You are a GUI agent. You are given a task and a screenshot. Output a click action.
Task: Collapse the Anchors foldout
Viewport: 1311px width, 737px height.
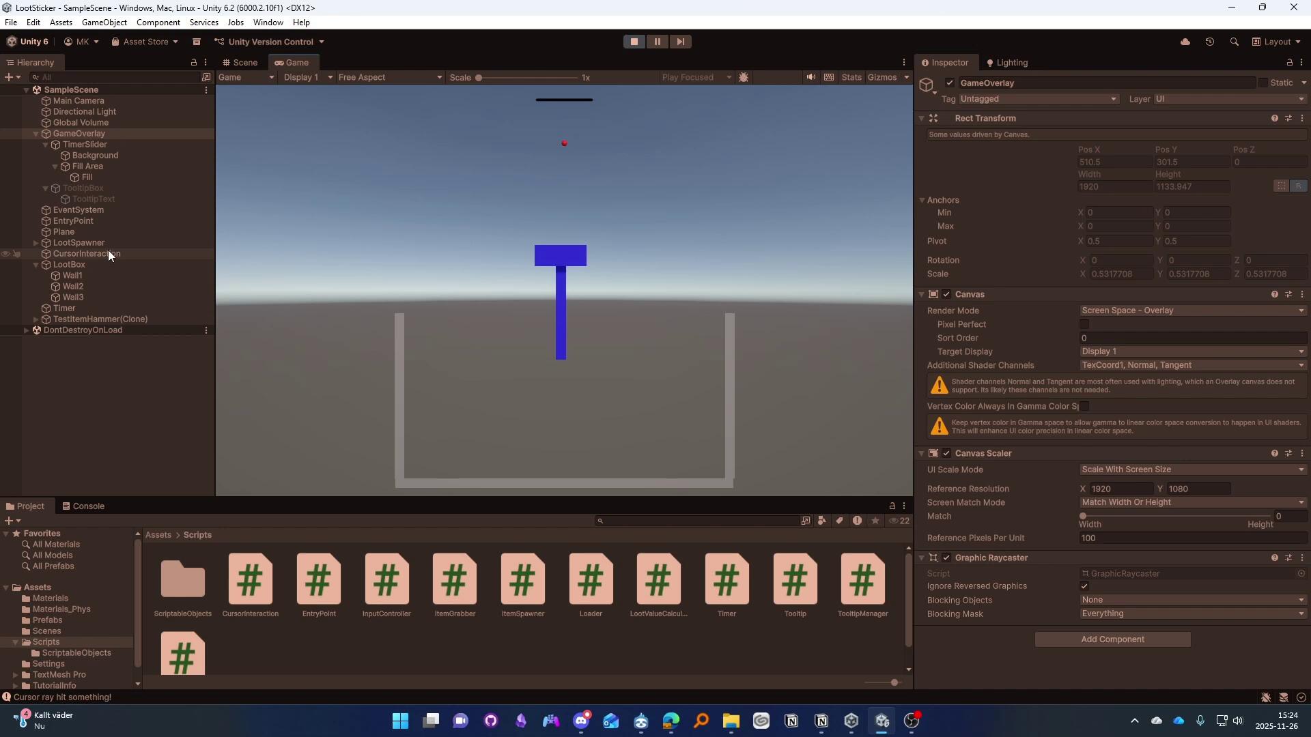click(922, 200)
